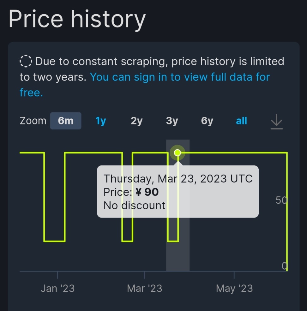This screenshot has width=307, height=311.
Task: Click the highlighted green data point marker
Action: 178,153
